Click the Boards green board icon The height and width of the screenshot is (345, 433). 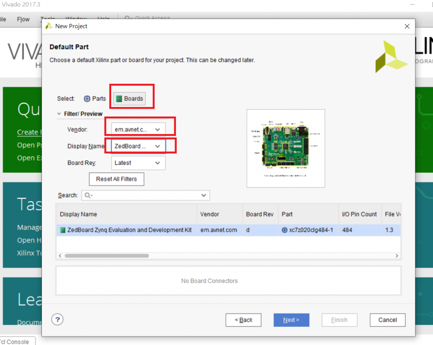[119, 99]
